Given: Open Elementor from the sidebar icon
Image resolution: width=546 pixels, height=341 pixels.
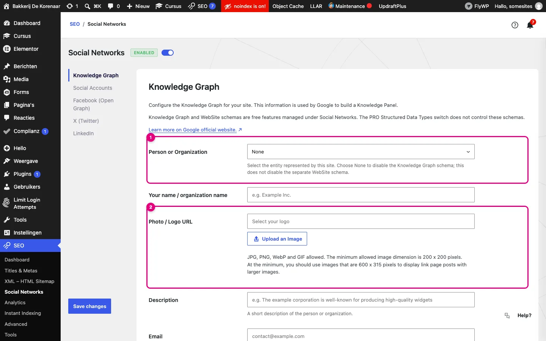Looking at the screenshot, I should pos(7,49).
